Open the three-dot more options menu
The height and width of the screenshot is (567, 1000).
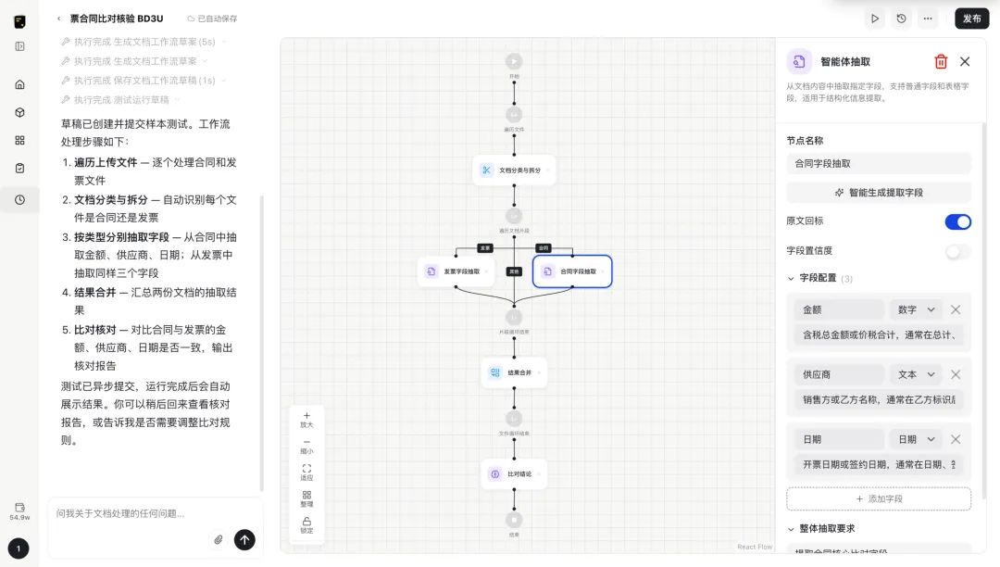pyautogui.click(x=928, y=19)
